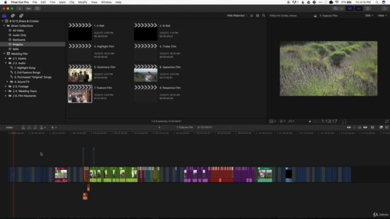The height and width of the screenshot is (219, 390).
Task: Toggle the Timeline panel button
Action: (359, 9)
